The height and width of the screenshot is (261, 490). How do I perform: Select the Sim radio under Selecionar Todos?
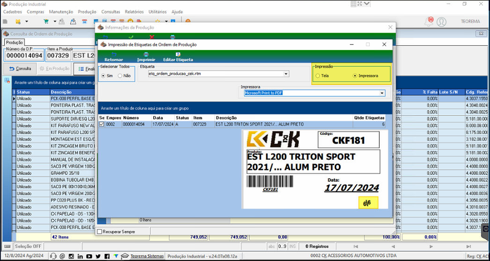(104, 76)
